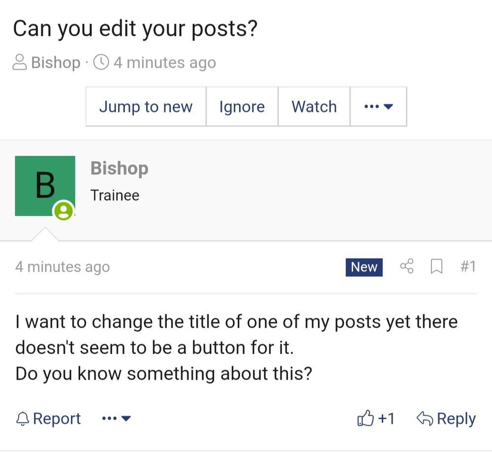The image size is (492, 453).
Task: Click the Trainee user title
Action: pyautogui.click(x=115, y=195)
